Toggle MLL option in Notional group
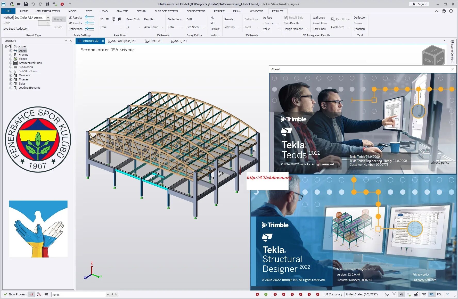Viewport: 458px width, 299px height. coord(213,23)
